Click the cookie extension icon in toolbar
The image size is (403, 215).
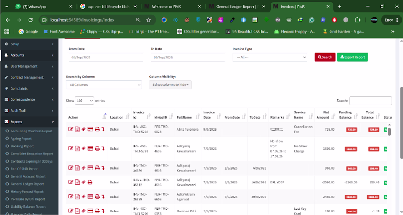point(187,20)
